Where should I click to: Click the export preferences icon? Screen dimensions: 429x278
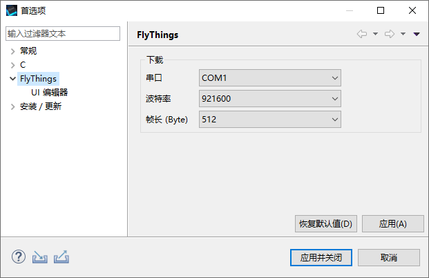[x=61, y=257]
